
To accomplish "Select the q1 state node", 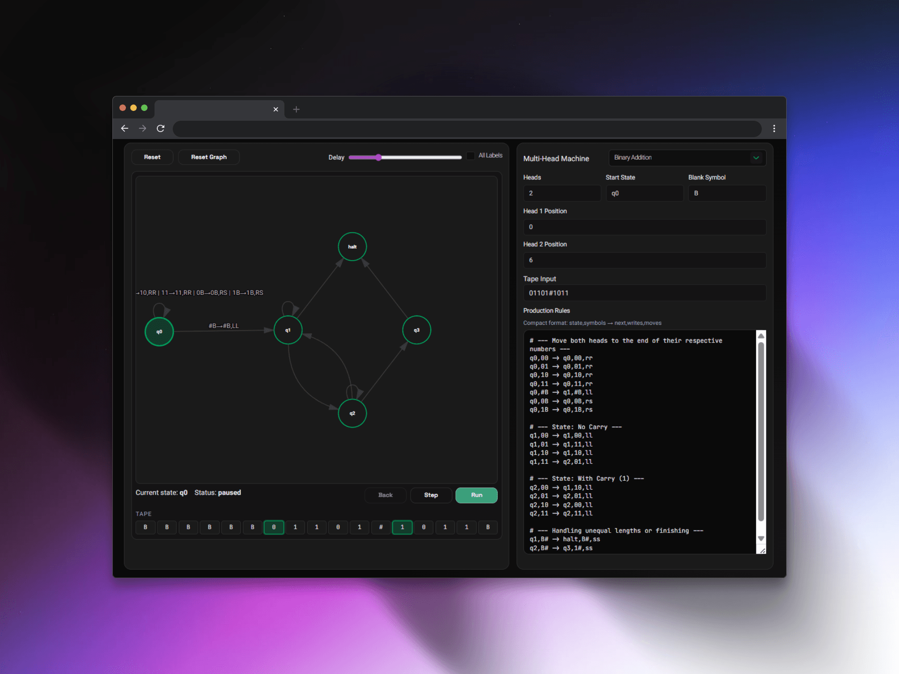I will [x=287, y=330].
